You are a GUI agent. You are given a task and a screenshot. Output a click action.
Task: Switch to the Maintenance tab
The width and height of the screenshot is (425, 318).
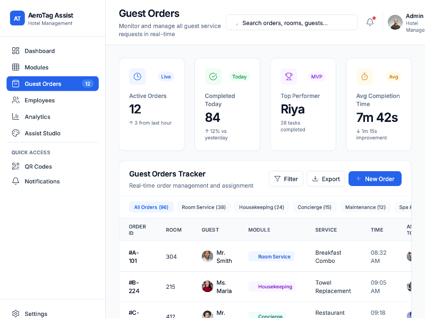(x=365, y=207)
